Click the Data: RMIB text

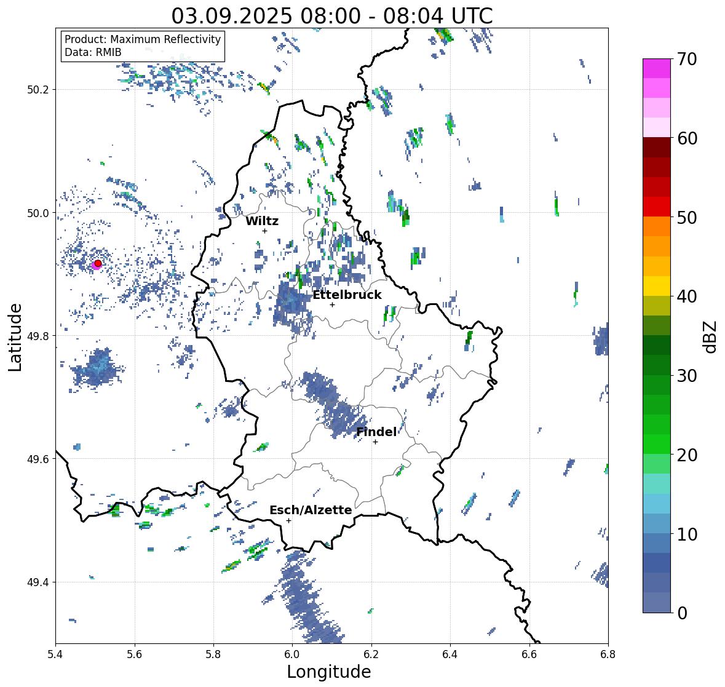[93, 52]
